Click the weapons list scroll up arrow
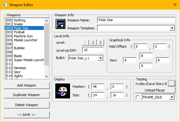The height and width of the screenshot is (122, 180). 46,21
